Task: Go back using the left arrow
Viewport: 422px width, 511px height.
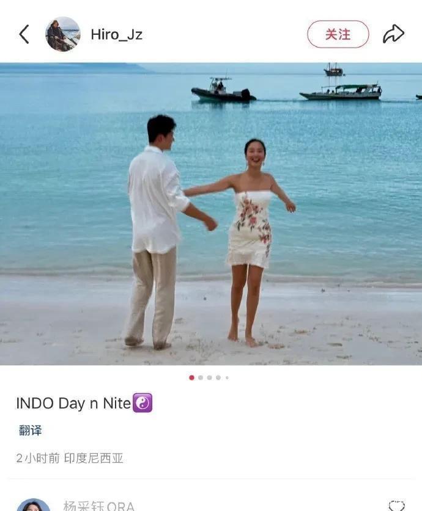Action: click(x=24, y=34)
